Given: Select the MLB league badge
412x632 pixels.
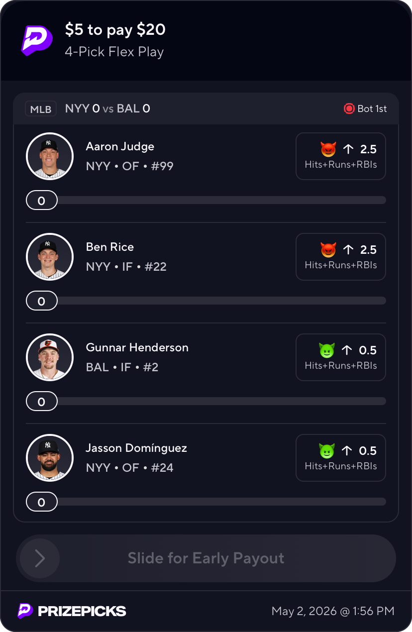Looking at the screenshot, I should [41, 109].
